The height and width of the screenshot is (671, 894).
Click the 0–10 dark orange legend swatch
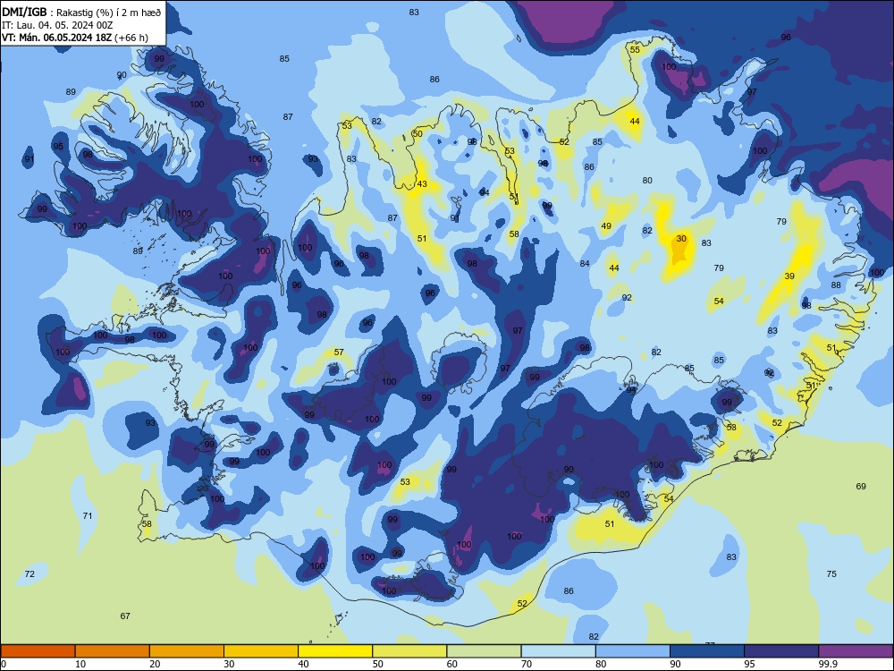(x=38, y=651)
